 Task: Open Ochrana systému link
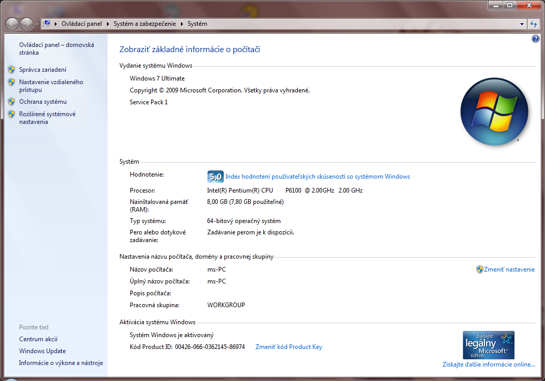(x=43, y=102)
